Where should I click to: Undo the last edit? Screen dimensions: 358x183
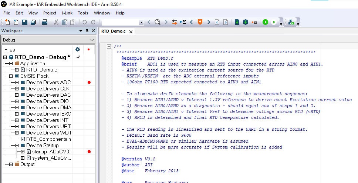click(84, 22)
